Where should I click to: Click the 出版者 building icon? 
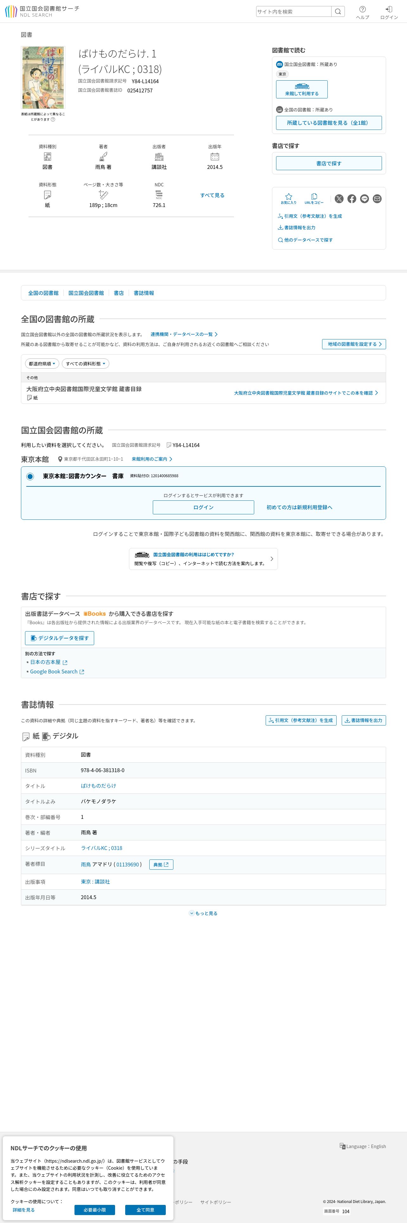pos(159,157)
